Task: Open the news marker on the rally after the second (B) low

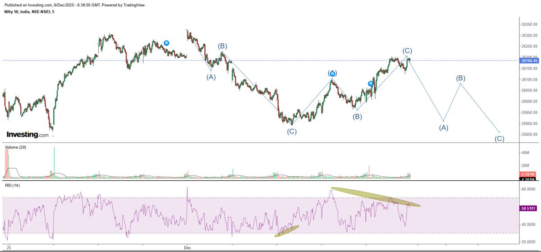Action: (370, 83)
